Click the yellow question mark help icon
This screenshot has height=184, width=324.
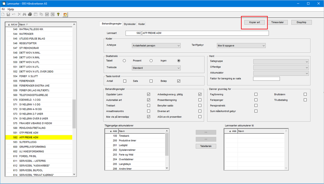tap(58, 15)
